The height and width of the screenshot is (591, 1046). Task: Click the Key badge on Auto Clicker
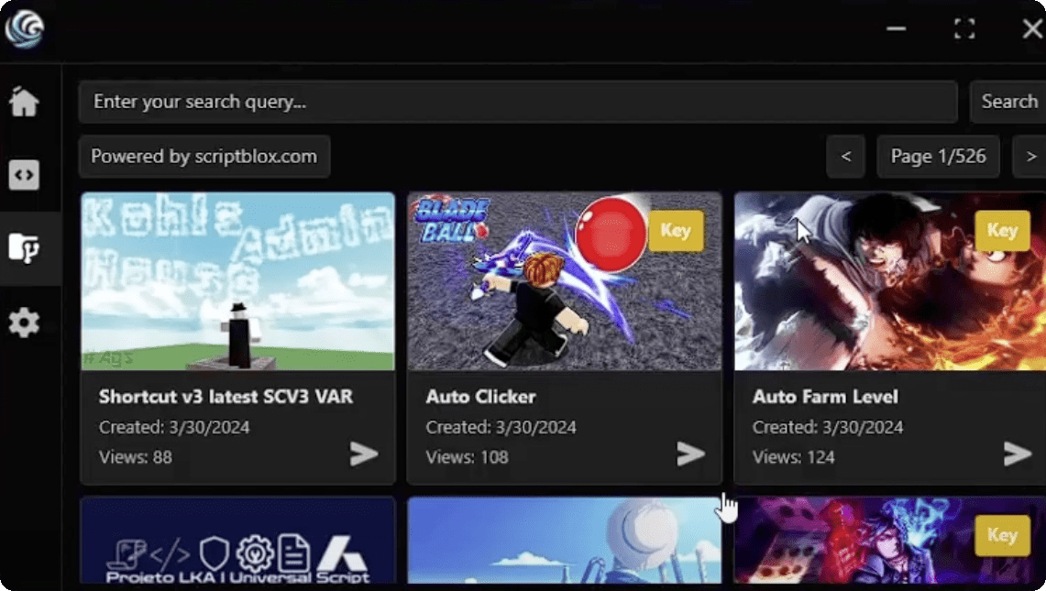click(676, 231)
